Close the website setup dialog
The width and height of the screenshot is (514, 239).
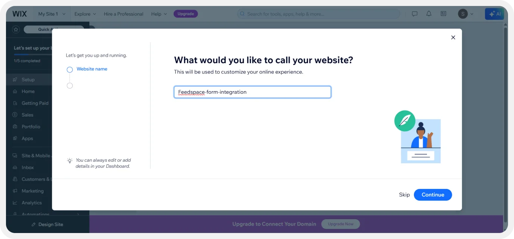tap(453, 37)
